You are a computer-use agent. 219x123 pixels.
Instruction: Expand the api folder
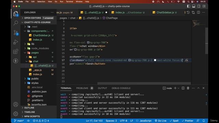point(39,57)
